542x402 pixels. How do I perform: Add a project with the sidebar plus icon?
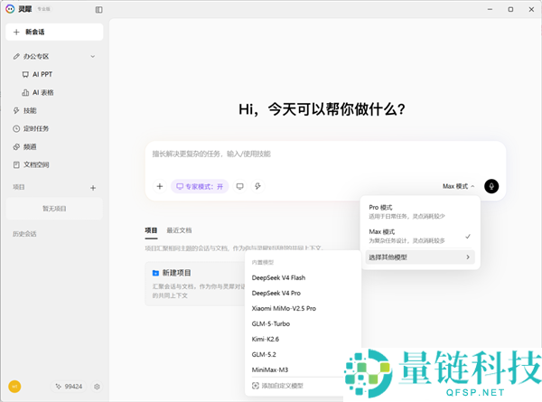[x=93, y=188]
